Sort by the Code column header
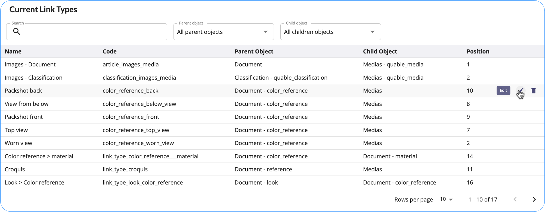The height and width of the screenshot is (212, 545). point(110,51)
